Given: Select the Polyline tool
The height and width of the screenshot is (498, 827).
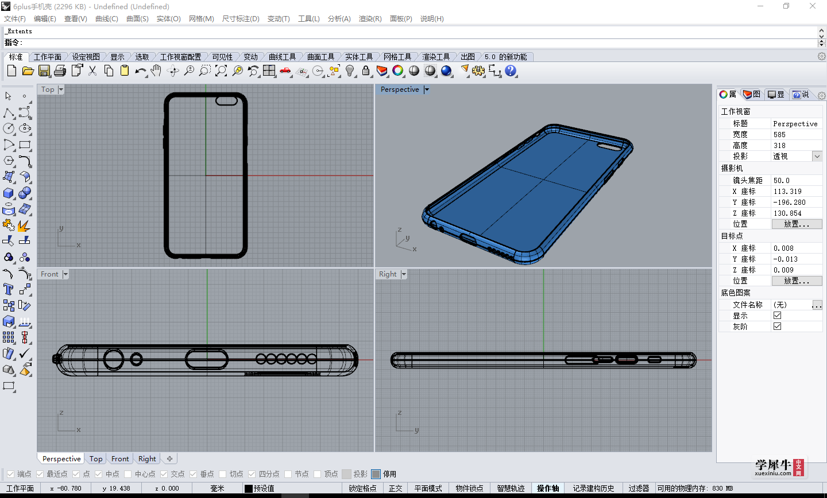Looking at the screenshot, I should click(9, 112).
